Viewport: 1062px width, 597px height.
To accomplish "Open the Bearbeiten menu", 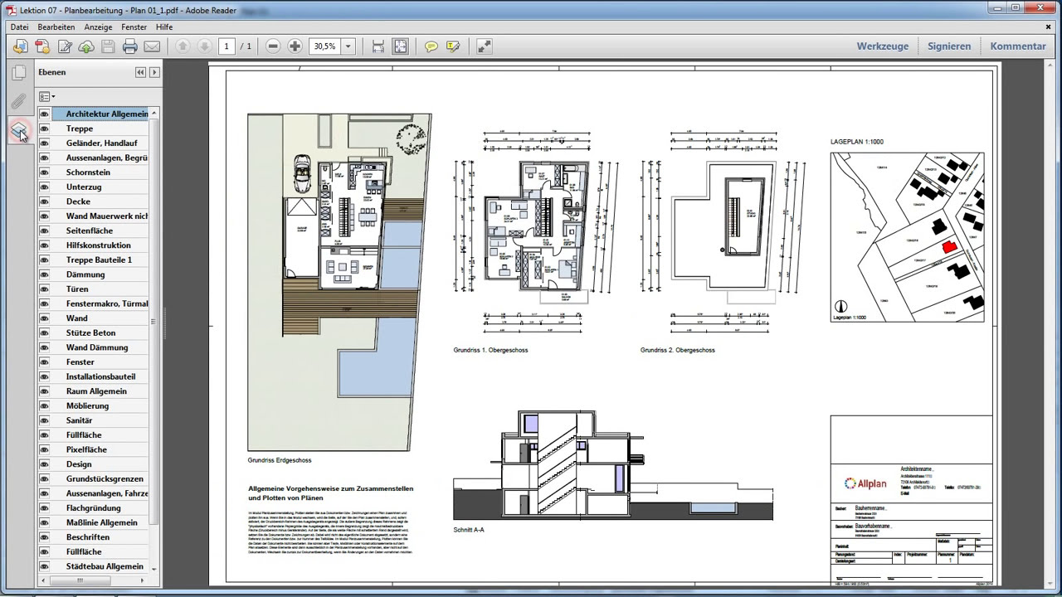I will (x=56, y=27).
